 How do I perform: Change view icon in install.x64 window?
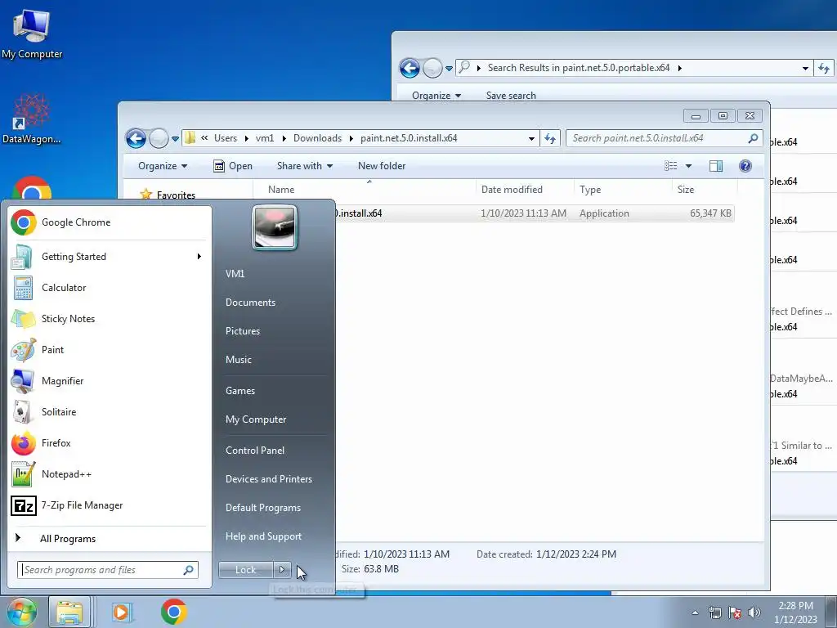click(x=671, y=166)
